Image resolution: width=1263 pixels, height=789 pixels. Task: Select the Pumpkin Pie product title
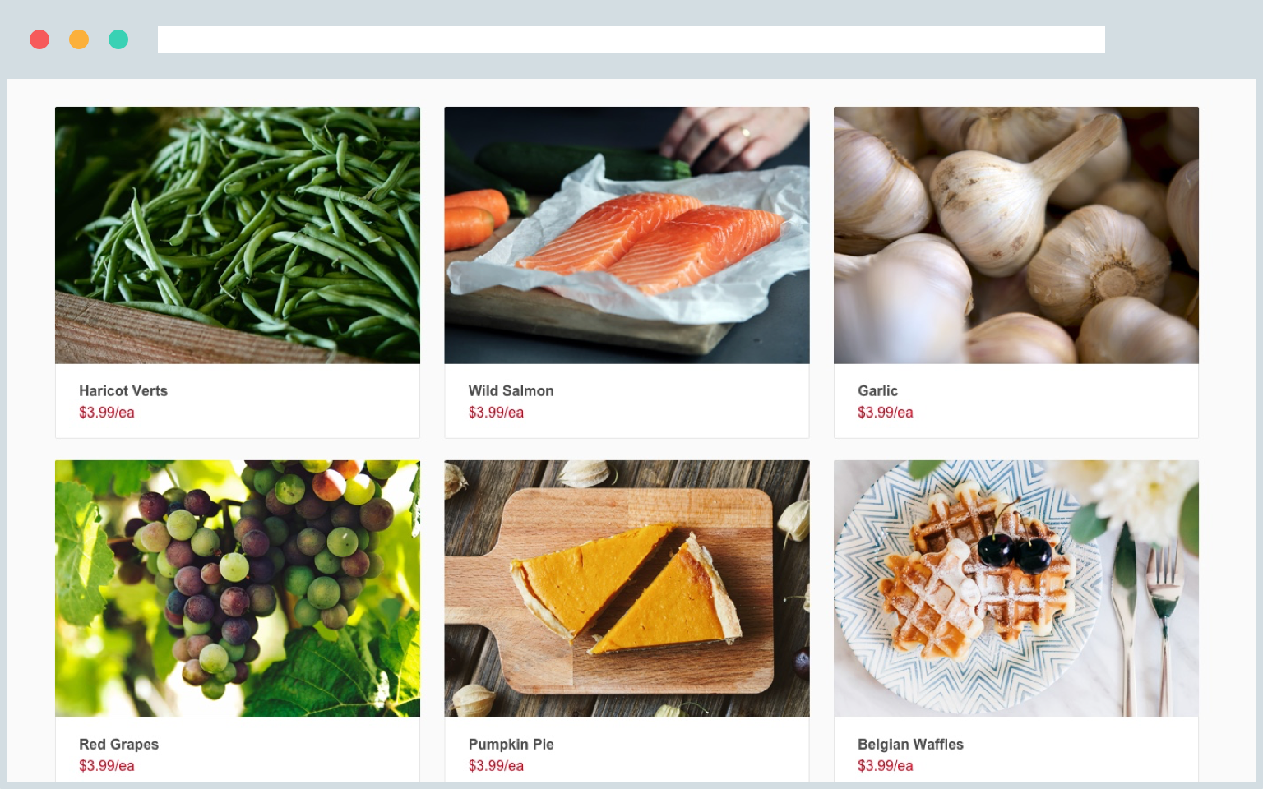[x=511, y=745]
